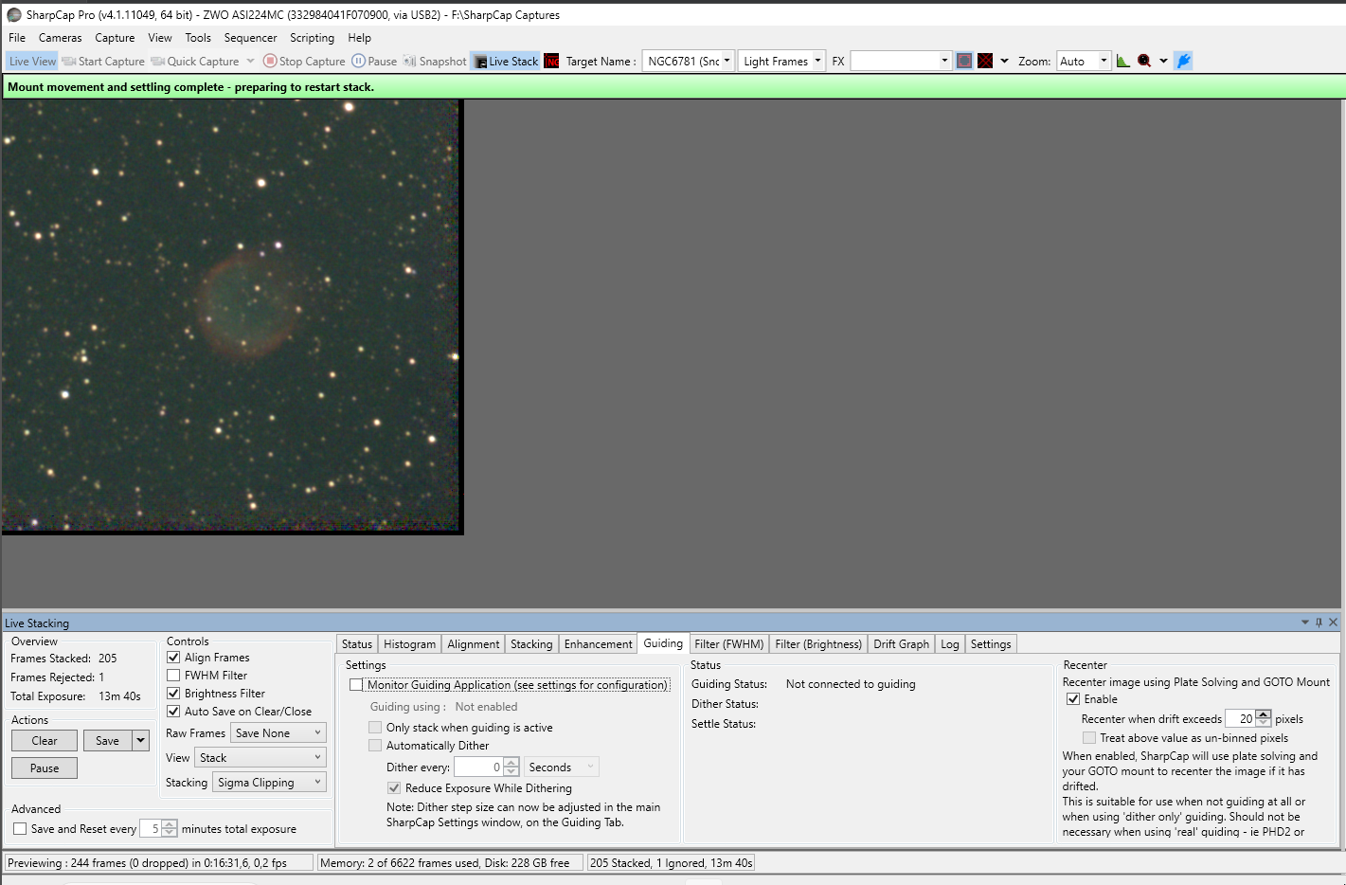Open the Capture menu
This screenshot has width=1346, height=885.
click(115, 38)
